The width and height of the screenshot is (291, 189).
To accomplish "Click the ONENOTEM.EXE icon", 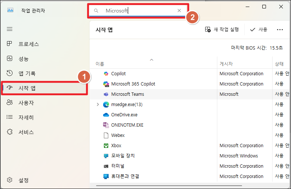I will (106, 125).
